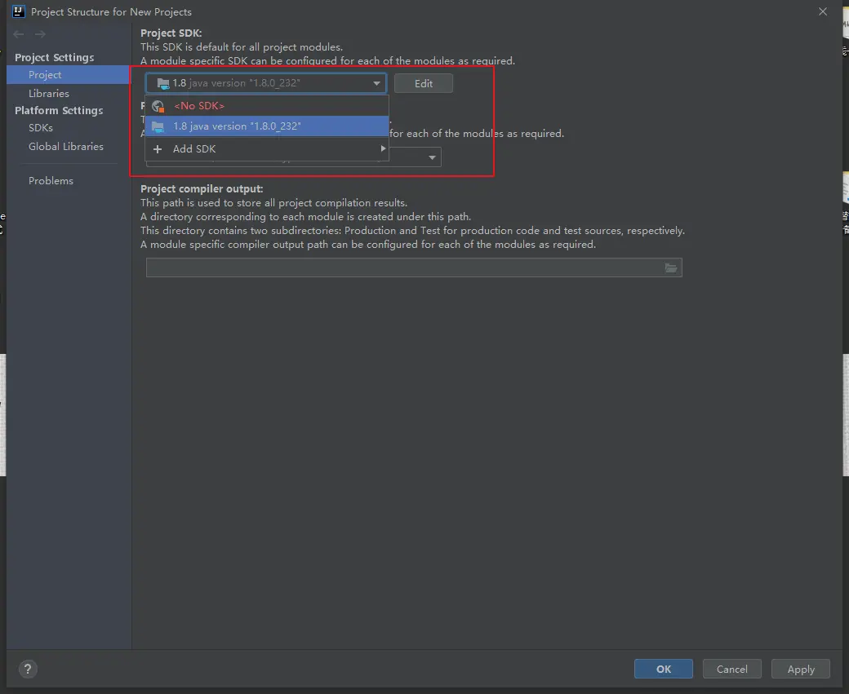Click the browse folder icon in compiler output field
This screenshot has height=694, width=849.
click(671, 267)
